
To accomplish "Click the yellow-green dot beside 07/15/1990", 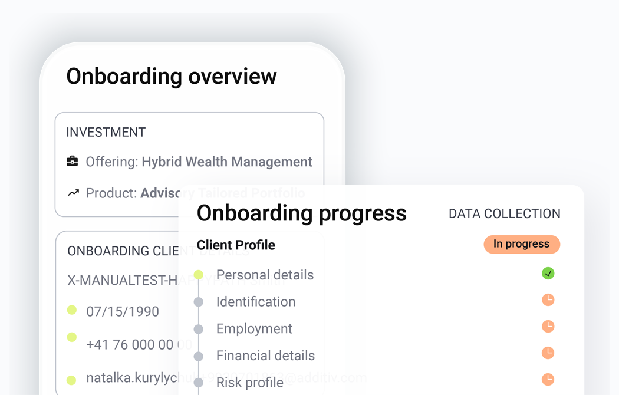I will pyautogui.click(x=72, y=310).
